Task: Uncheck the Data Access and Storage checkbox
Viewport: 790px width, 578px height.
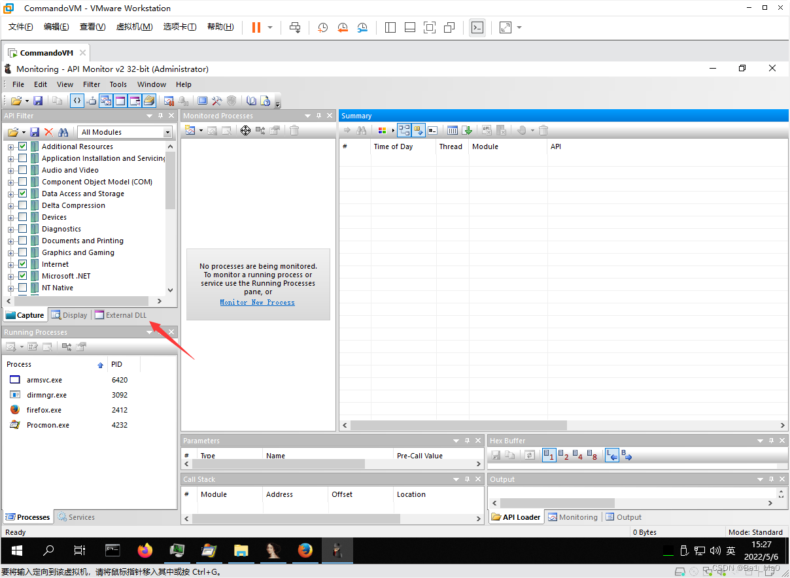Action: 23,194
